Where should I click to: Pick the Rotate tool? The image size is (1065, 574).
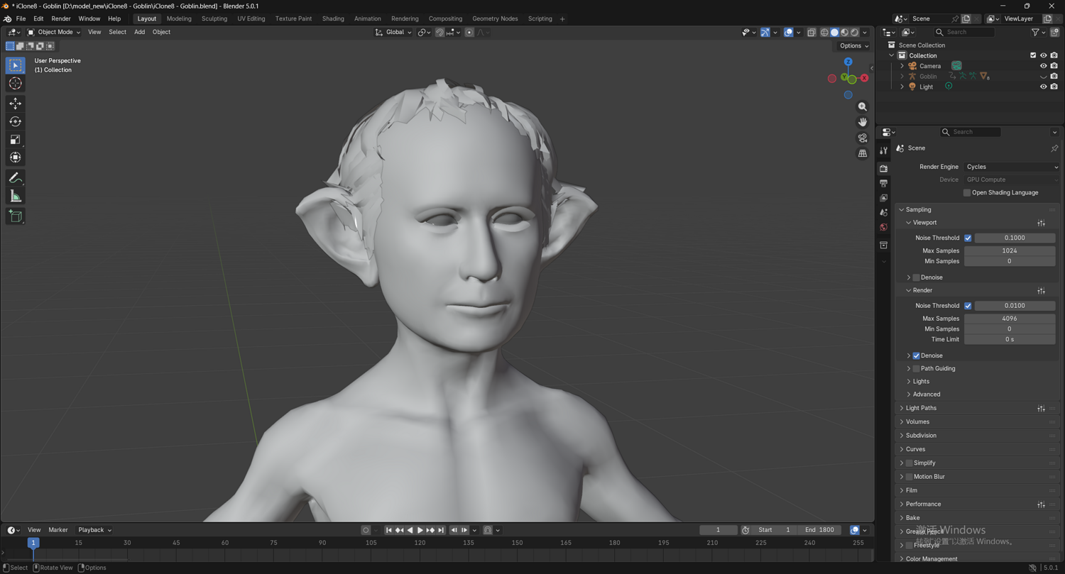pos(15,121)
